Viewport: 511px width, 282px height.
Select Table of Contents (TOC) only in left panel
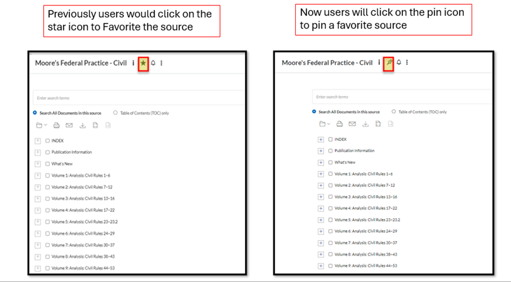click(x=115, y=113)
